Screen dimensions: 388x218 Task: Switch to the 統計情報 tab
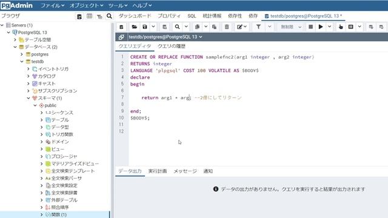coord(212,16)
